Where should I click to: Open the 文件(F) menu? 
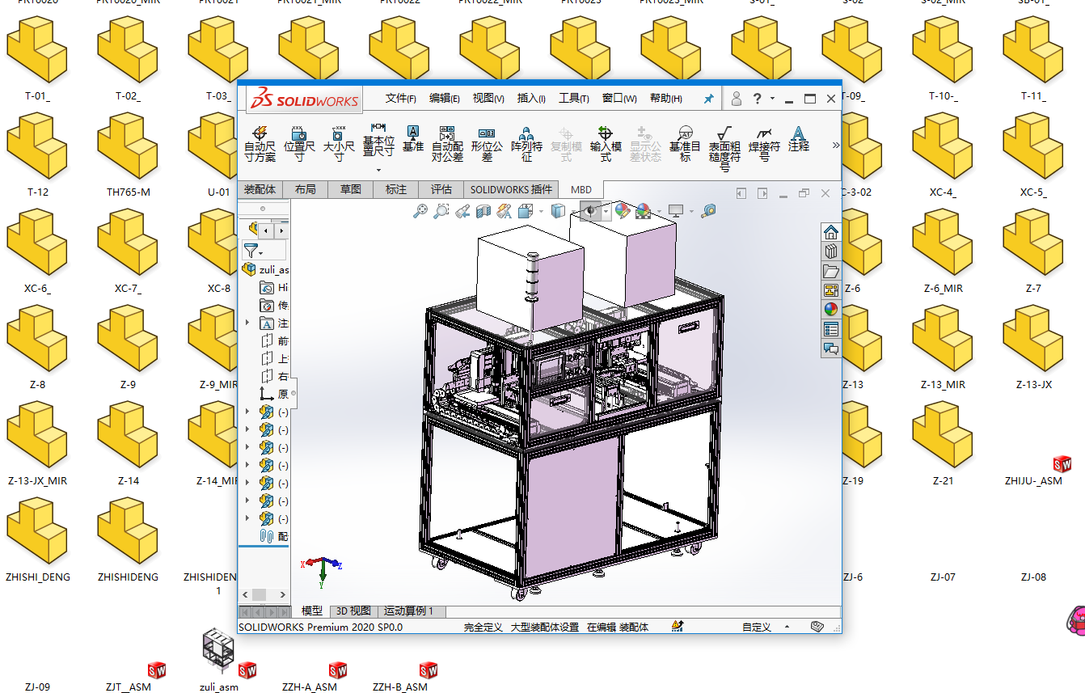pos(401,99)
